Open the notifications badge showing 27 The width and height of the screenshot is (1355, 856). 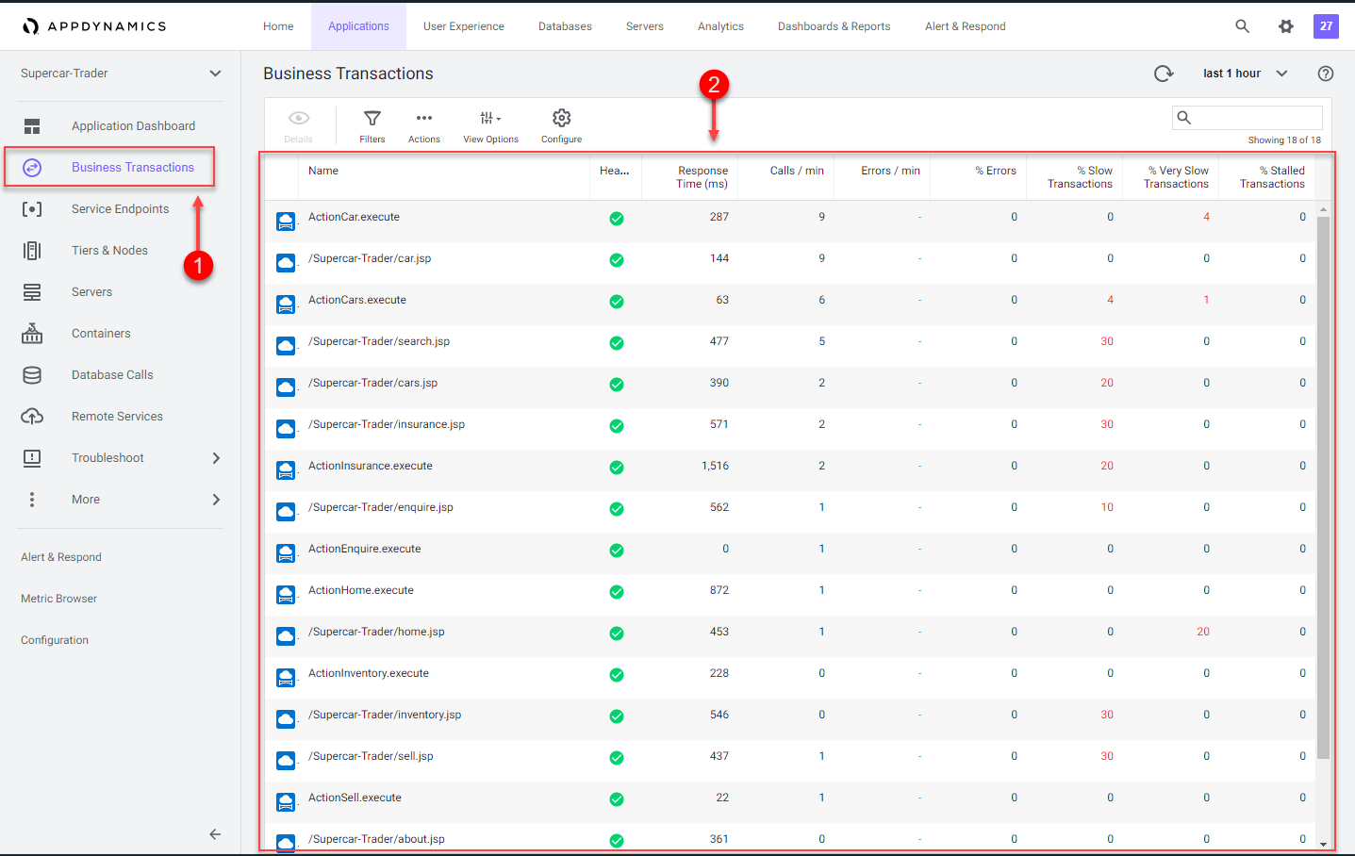coord(1326,26)
